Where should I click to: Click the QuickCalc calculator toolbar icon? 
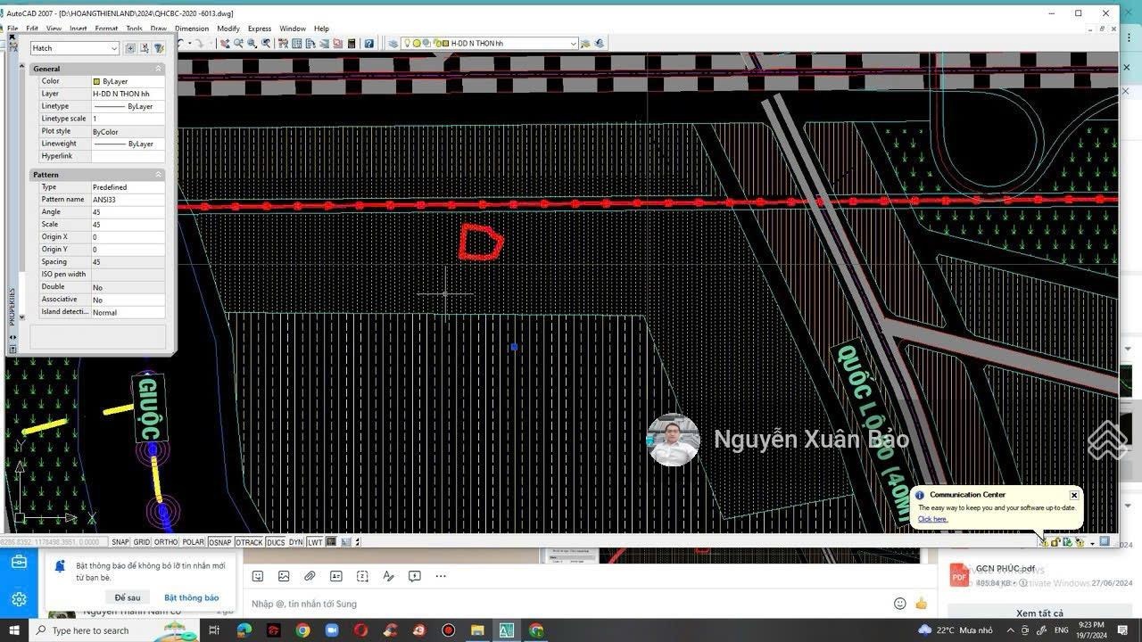click(352, 44)
